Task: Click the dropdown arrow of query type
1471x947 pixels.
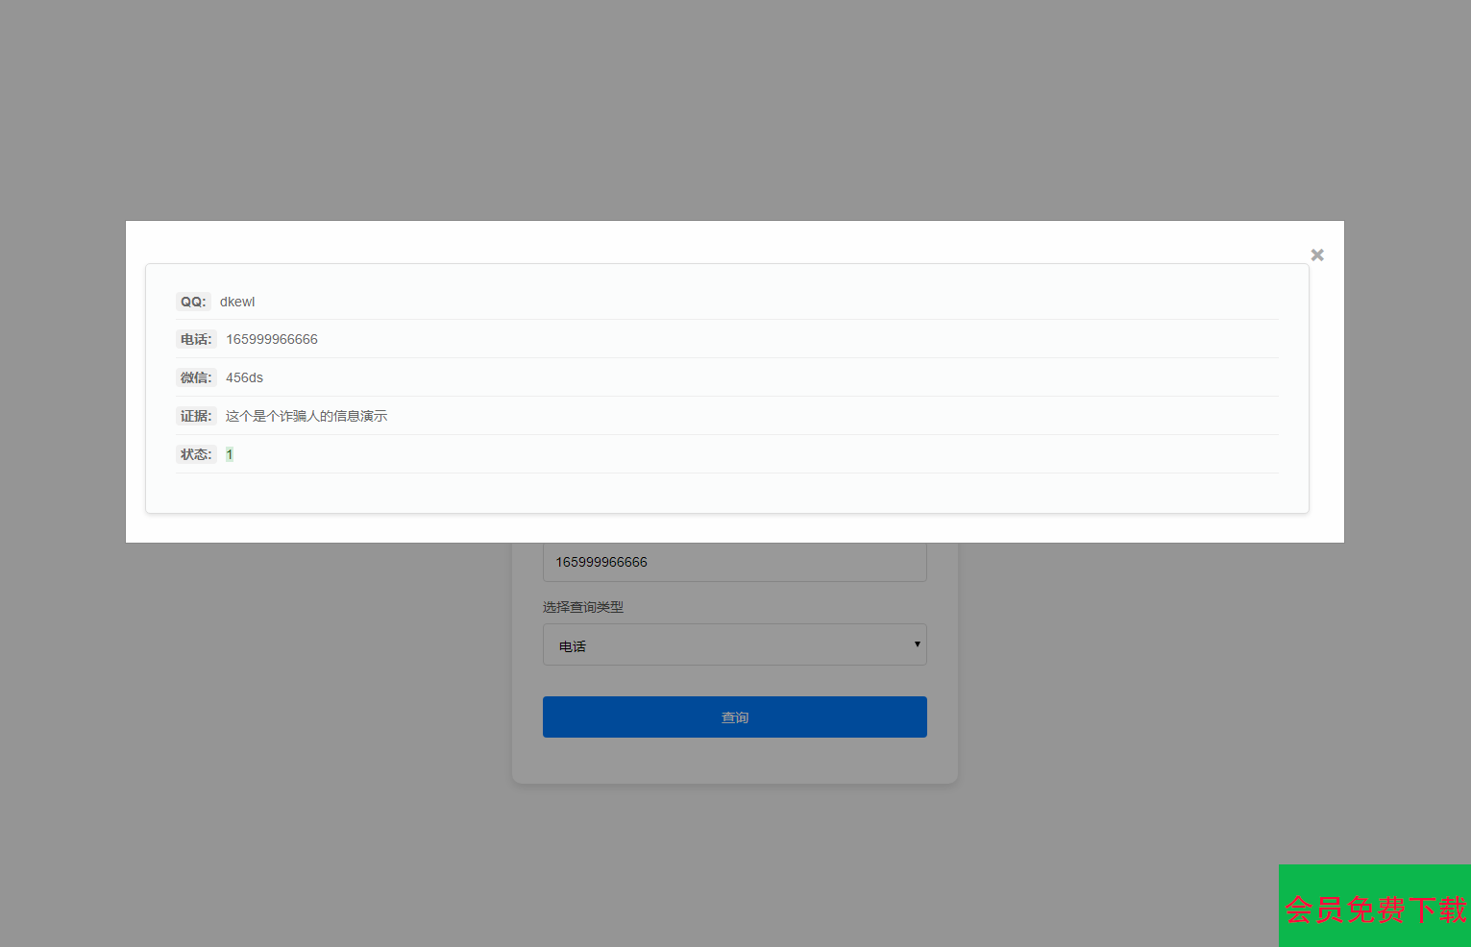Action: [x=917, y=644]
